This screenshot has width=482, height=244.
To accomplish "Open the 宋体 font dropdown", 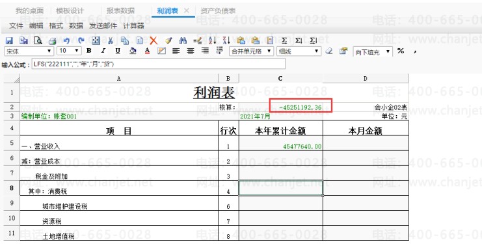I will click(x=29, y=51).
